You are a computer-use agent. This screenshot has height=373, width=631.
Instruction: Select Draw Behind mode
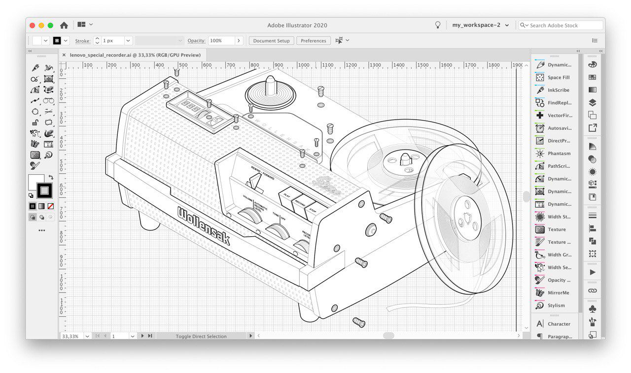pos(41,217)
